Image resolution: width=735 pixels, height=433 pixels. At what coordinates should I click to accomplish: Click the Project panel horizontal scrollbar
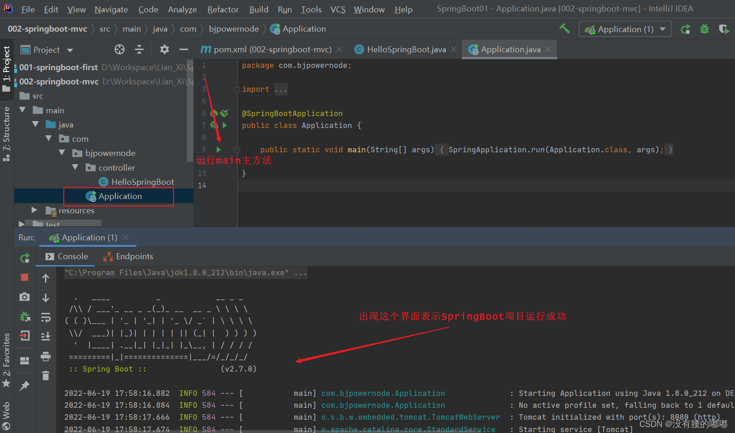click(x=63, y=222)
